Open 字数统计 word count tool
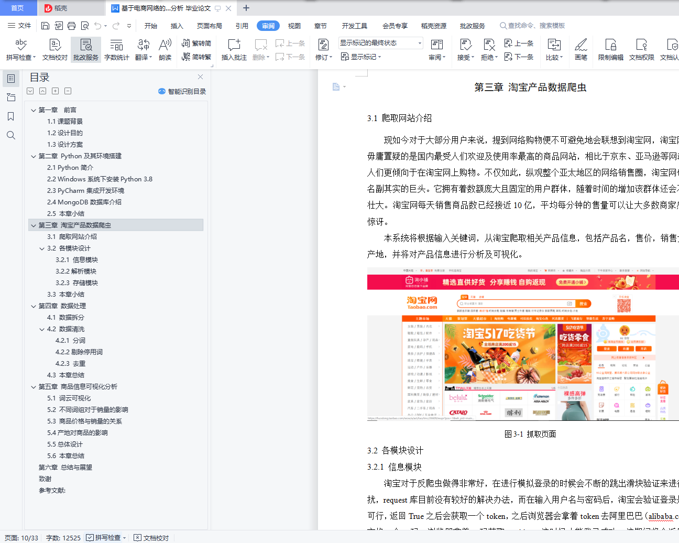This screenshot has height=543, width=679. click(x=117, y=50)
